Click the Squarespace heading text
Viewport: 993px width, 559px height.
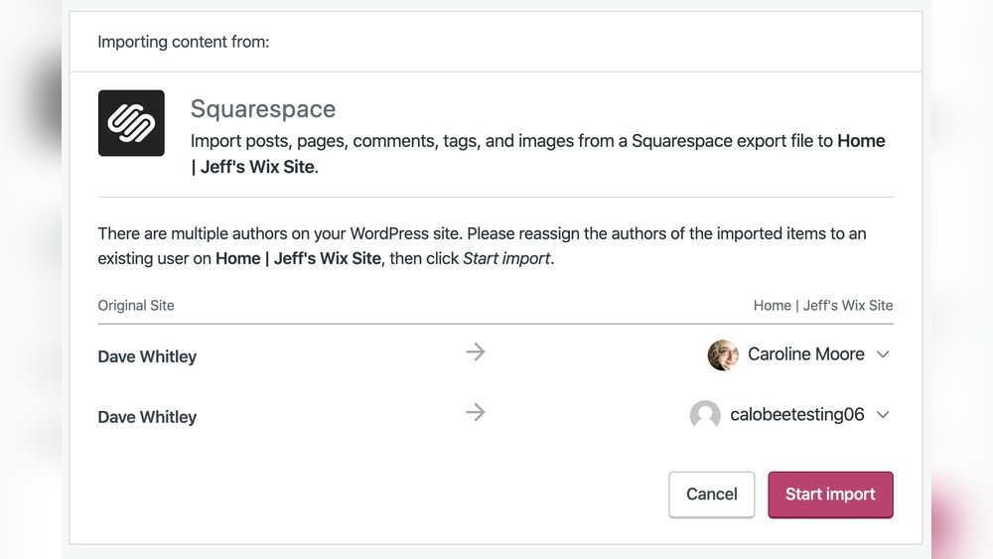tap(263, 109)
